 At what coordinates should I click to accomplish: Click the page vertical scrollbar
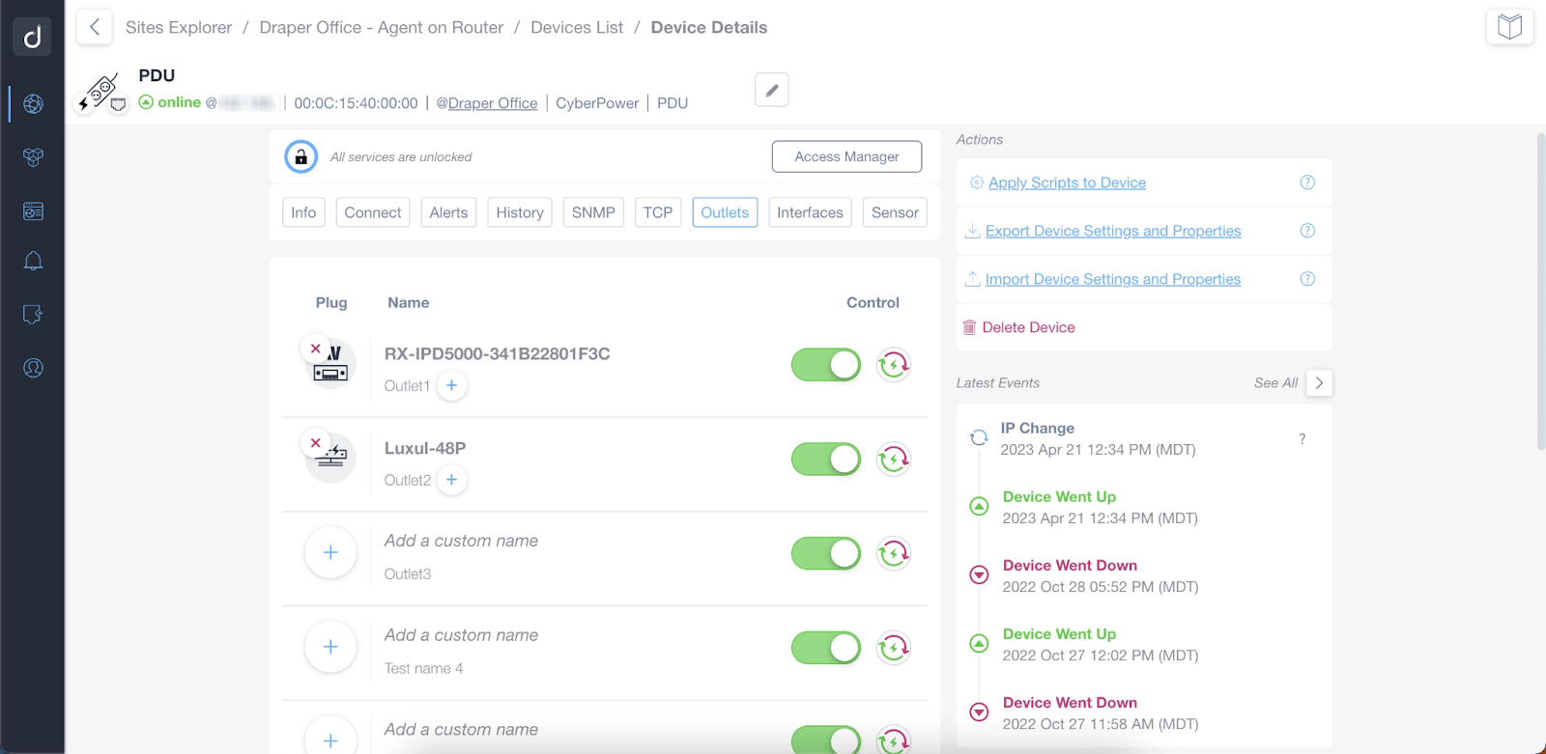tap(1541, 291)
